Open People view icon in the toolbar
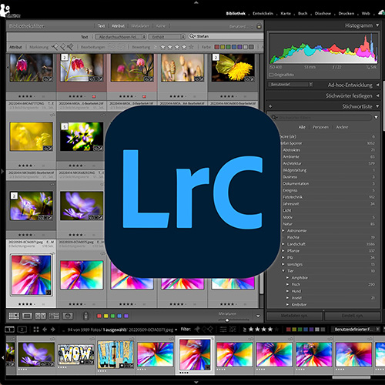Image resolution: width=385 pixels, height=385 pixels. pos(68,316)
